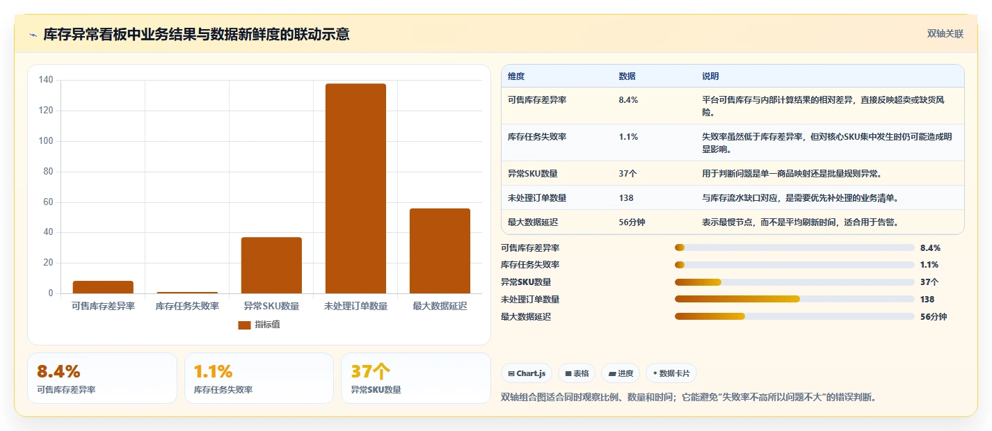992x431 pixels.
Task: Click 异常SKU数量 in the table's 维度 column
Action: pyautogui.click(x=533, y=174)
